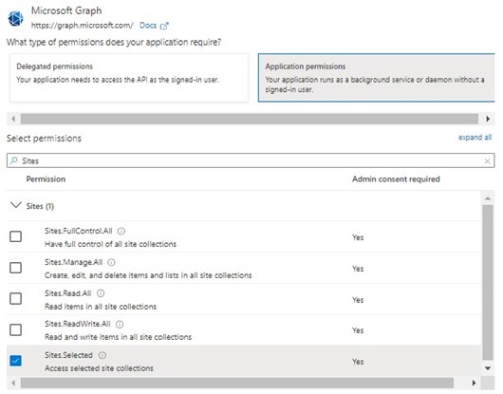Click info icon next to Sites.Read.All
Viewport: 503px width, 394px height.
101,293
